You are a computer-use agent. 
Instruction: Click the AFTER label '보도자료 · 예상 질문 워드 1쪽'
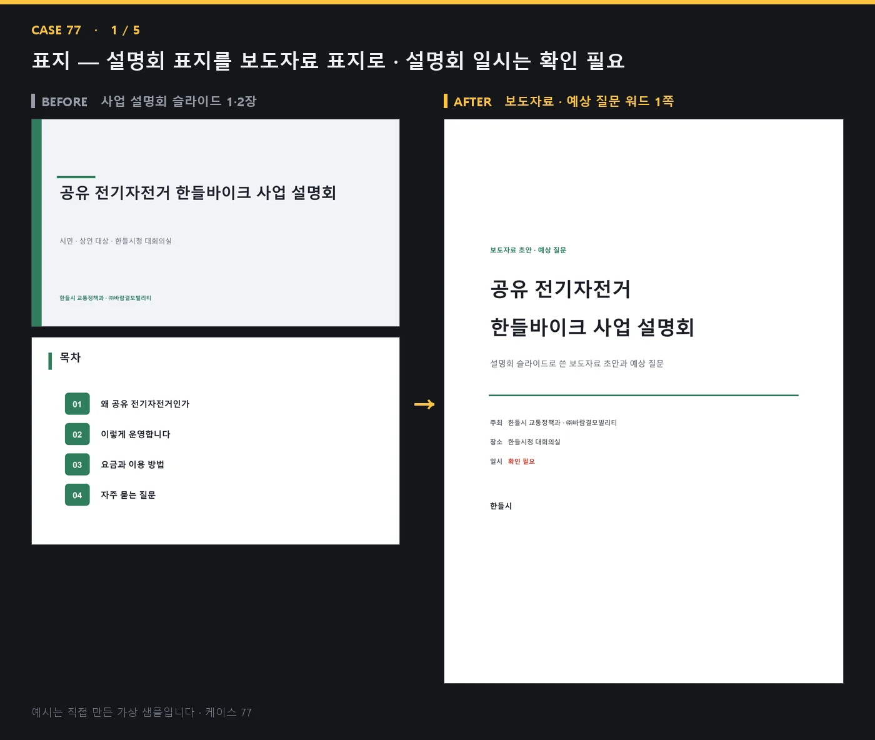pos(589,101)
